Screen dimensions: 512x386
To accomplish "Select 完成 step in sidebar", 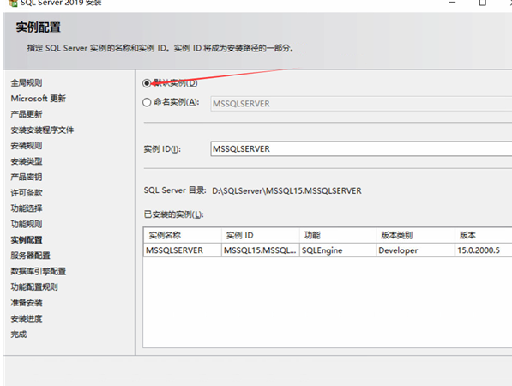I will click(x=19, y=334).
